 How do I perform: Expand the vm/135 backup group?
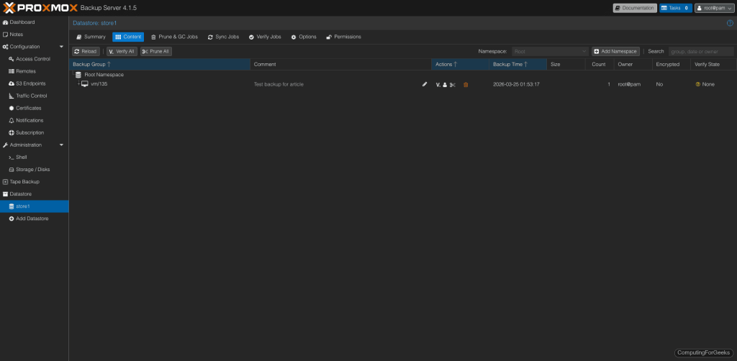point(79,84)
